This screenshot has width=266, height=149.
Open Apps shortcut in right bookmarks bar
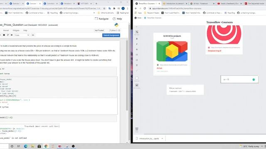pos(138,13)
